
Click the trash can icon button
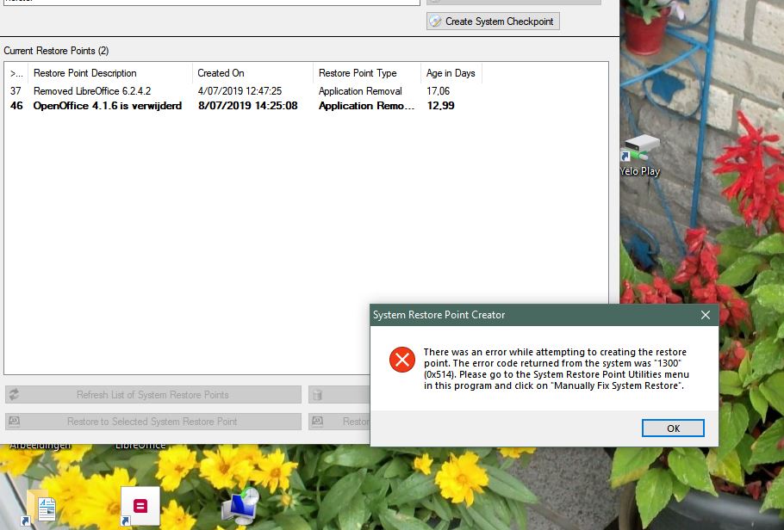point(317,395)
